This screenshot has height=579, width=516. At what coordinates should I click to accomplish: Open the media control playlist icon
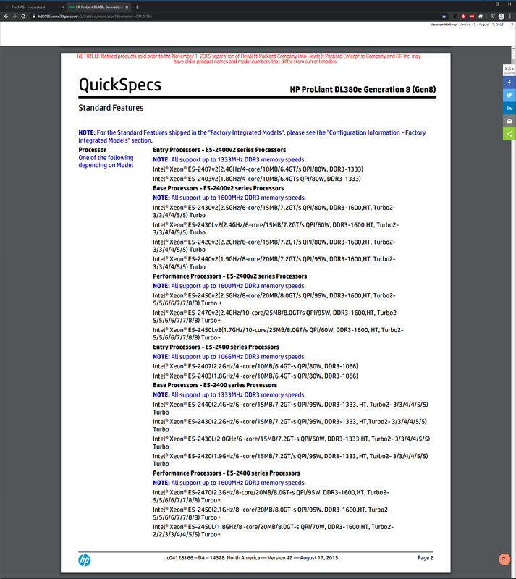493,16
